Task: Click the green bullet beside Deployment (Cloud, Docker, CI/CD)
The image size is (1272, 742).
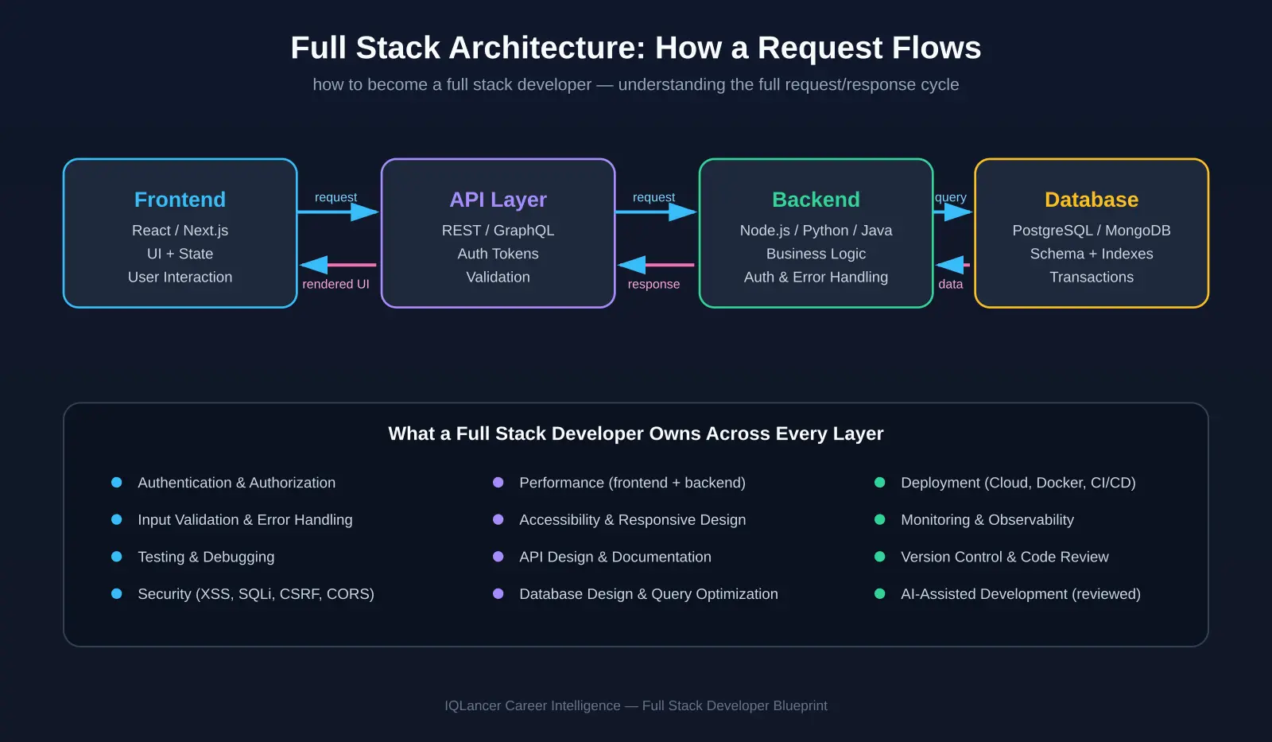Action: point(880,482)
